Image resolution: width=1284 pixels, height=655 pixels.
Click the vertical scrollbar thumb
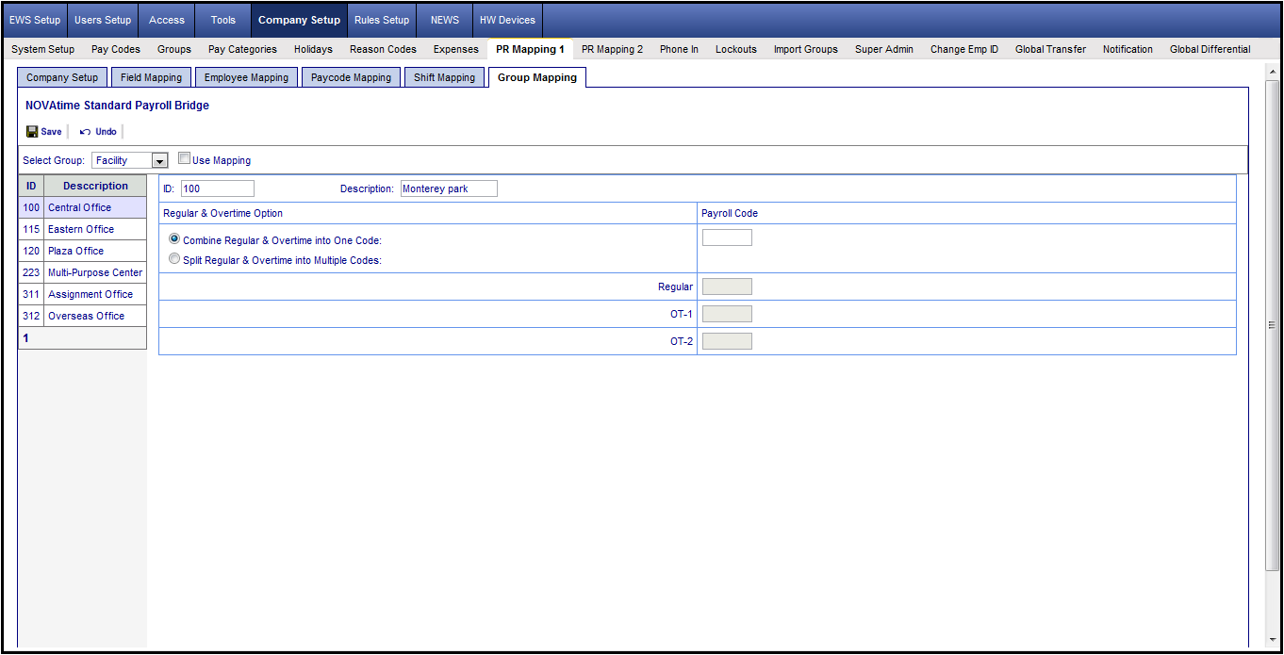[x=1272, y=325]
